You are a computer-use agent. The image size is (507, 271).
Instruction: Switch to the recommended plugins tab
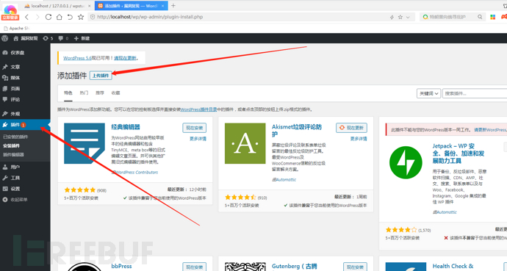point(100,93)
